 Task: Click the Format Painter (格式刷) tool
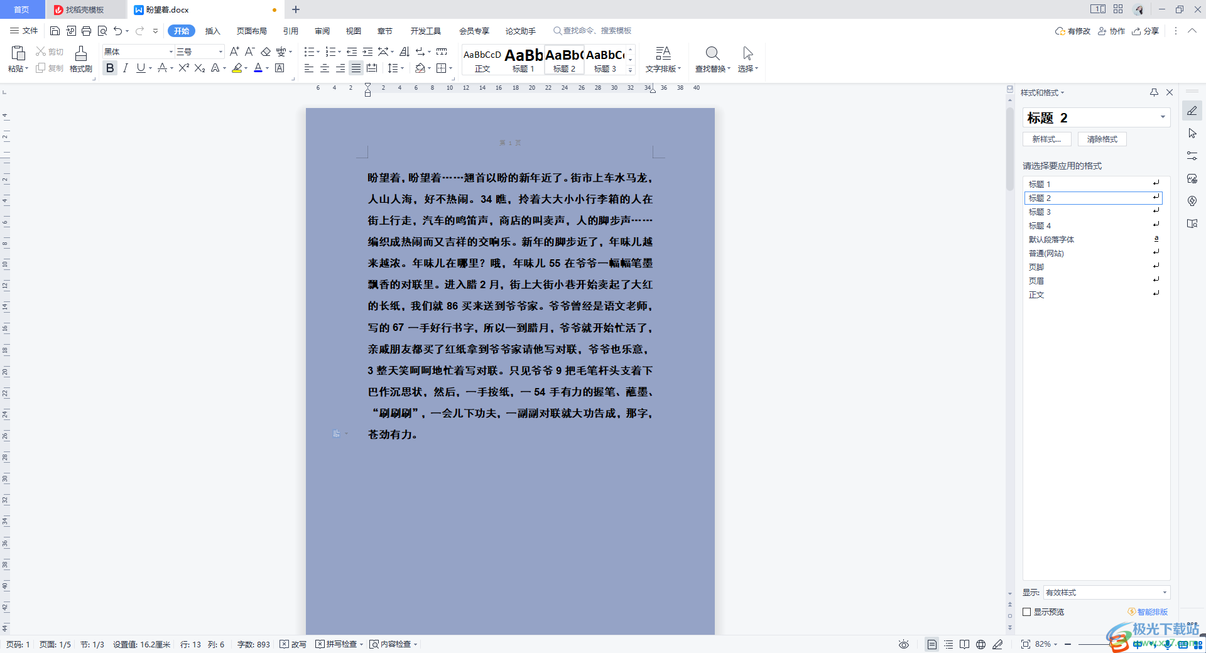pyautogui.click(x=80, y=60)
